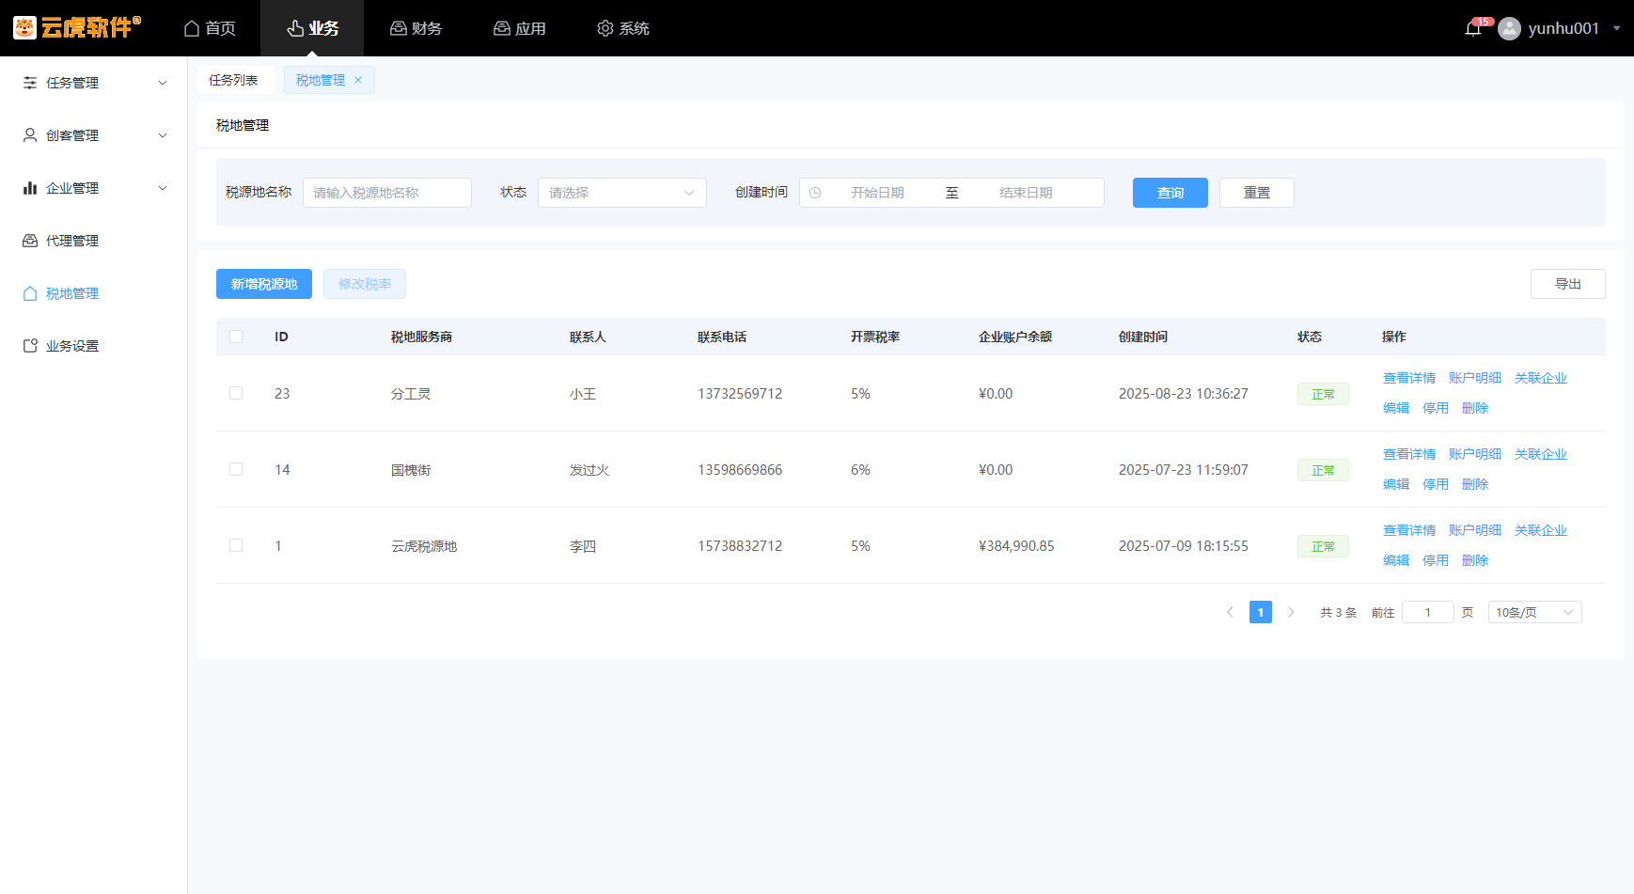Open 业务设置 in the sidebar
This screenshot has width=1634, height=894.
click(x=72, y=346)
